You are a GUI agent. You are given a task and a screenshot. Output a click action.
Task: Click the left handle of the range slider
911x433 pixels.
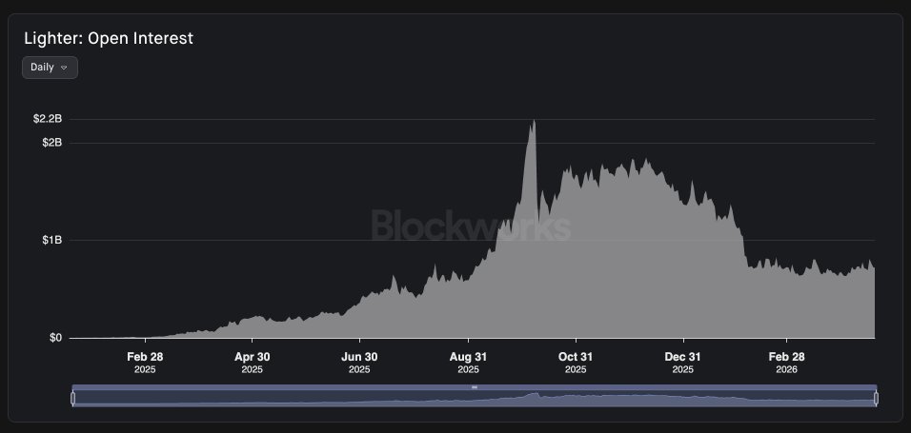(73, 398)
